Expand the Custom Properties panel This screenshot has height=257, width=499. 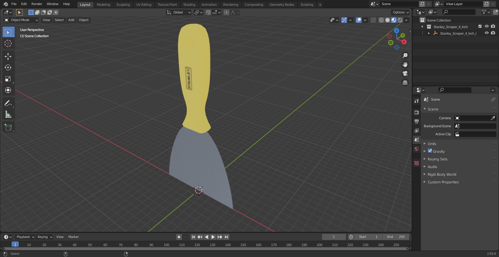[x=443, y=182]
